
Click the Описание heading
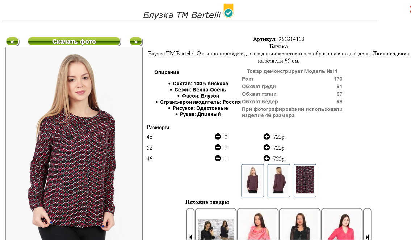(x=167, y=72)
